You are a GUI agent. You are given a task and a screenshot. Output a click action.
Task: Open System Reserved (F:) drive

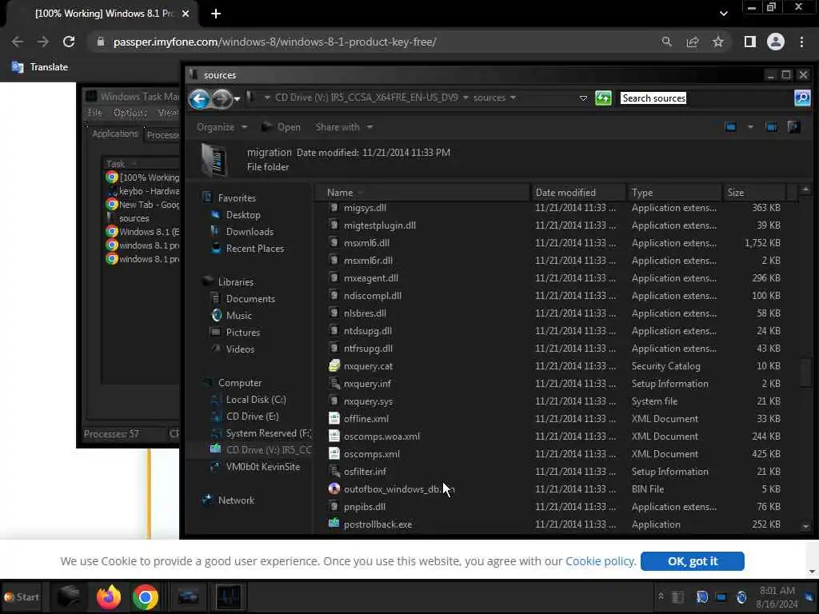269,433
